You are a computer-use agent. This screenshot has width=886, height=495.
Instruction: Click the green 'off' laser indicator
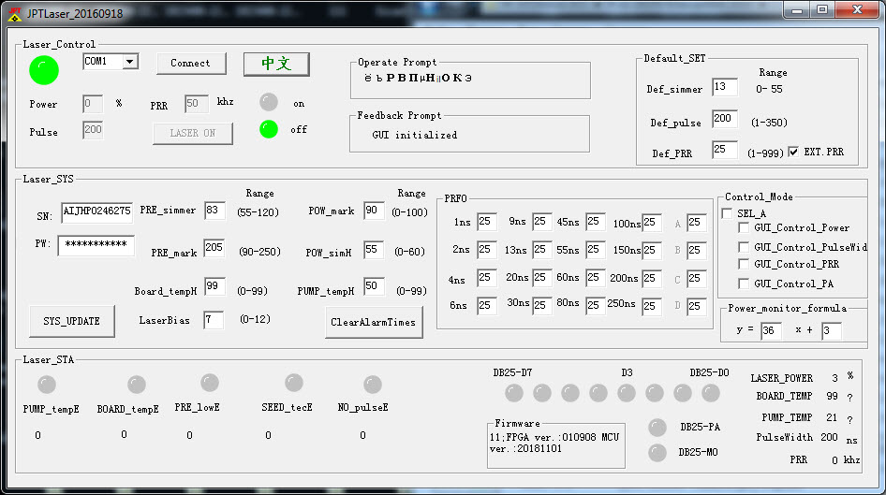269,129
